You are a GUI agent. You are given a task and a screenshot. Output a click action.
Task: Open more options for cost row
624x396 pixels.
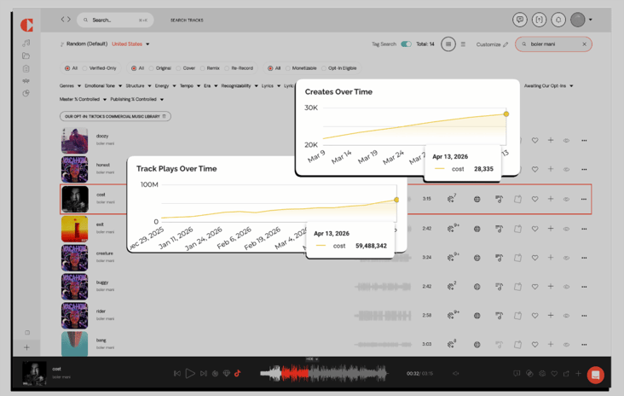click(584, 199)
